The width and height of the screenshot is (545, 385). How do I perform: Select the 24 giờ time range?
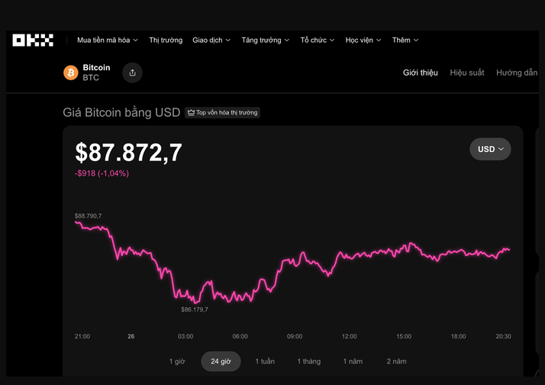click(x=221, y=361)
